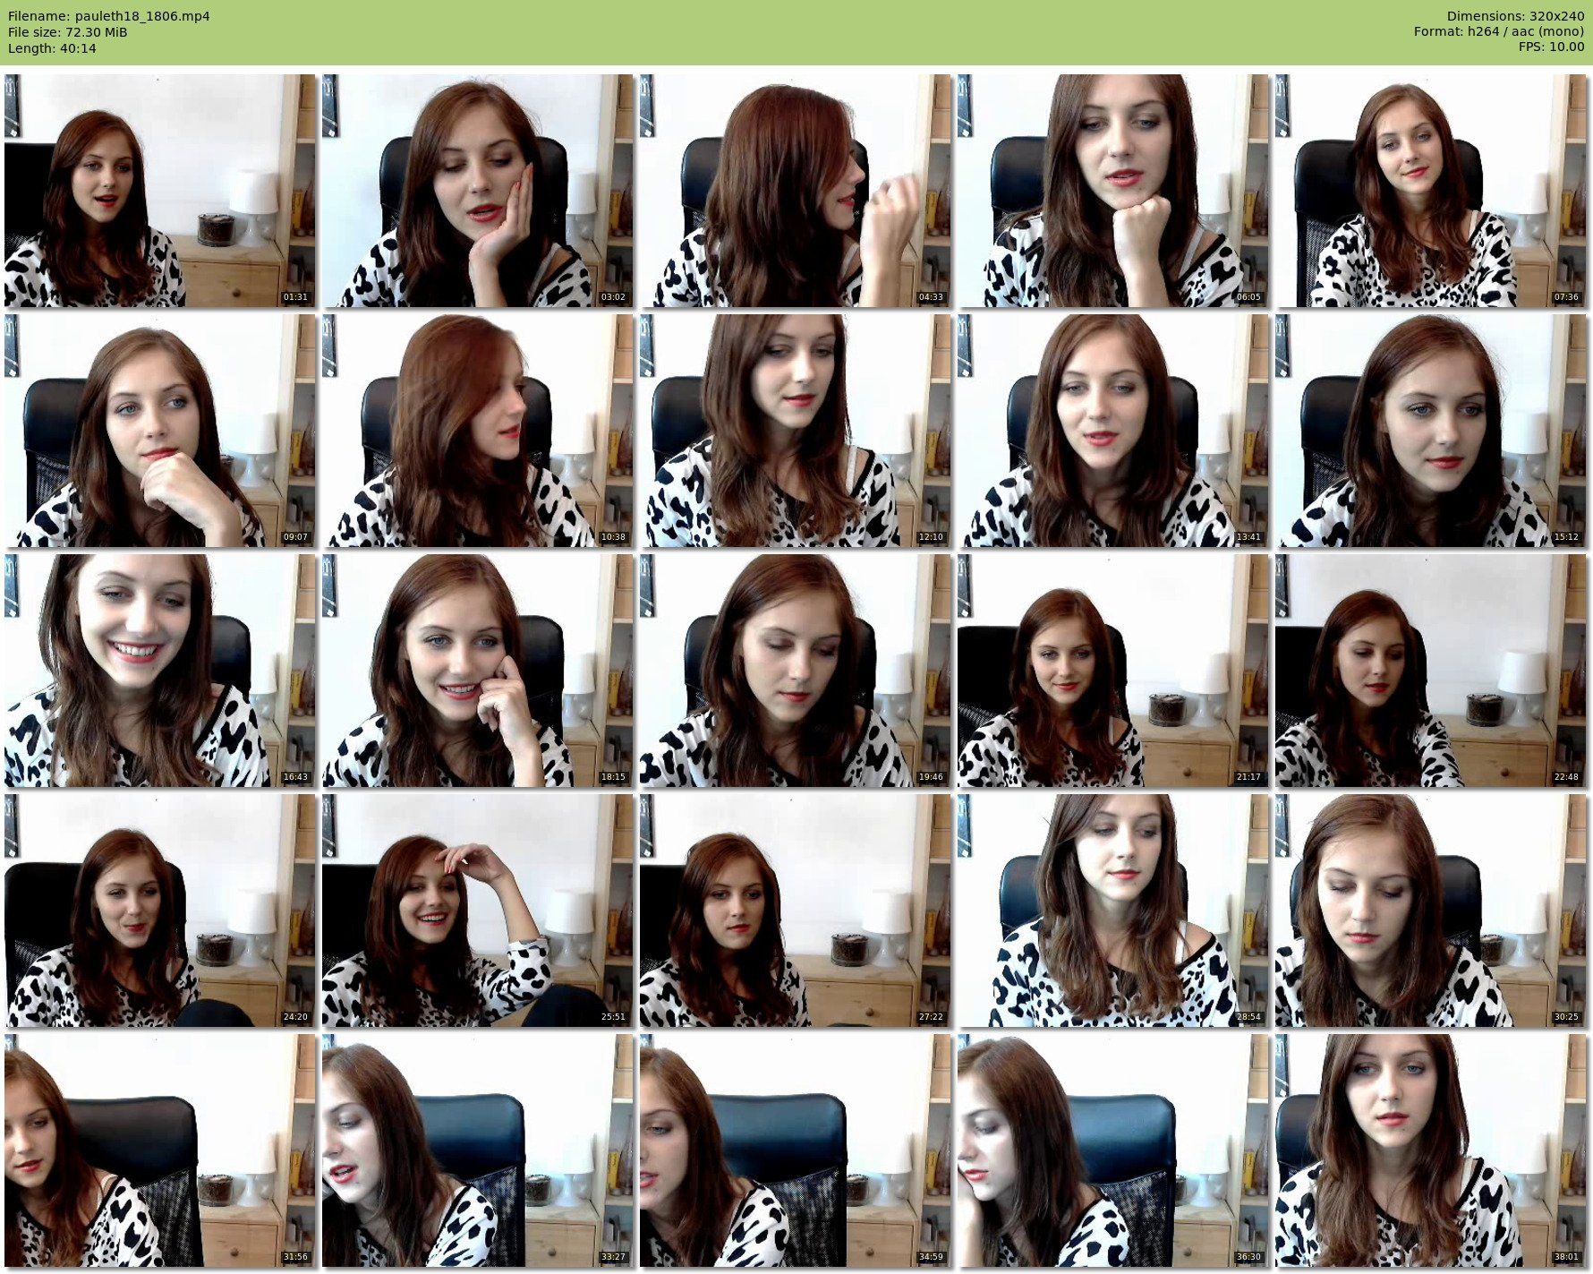Select the 31:56 frame thumbnail
The image size is (1593, 1274).
tap(160, 1150)
